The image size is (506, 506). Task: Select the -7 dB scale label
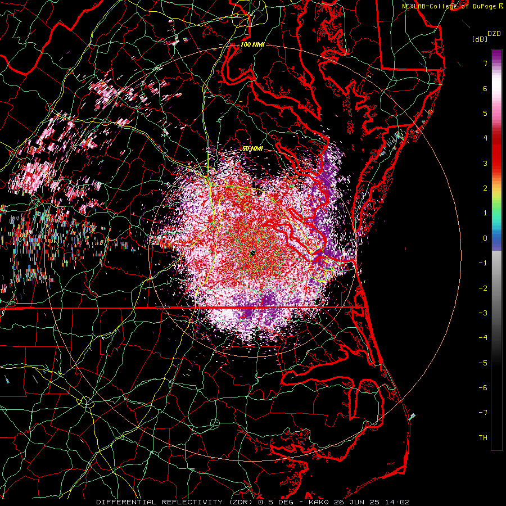point(483,413)
